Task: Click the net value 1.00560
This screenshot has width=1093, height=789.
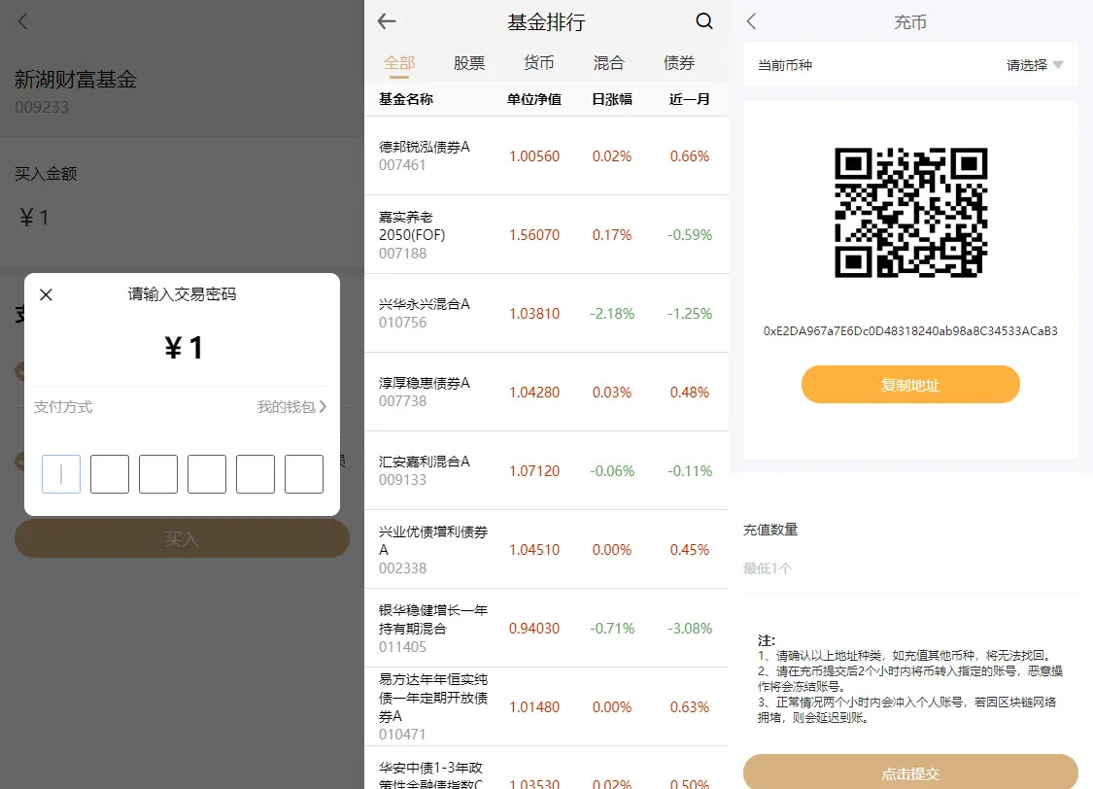Action: (534, 156)
